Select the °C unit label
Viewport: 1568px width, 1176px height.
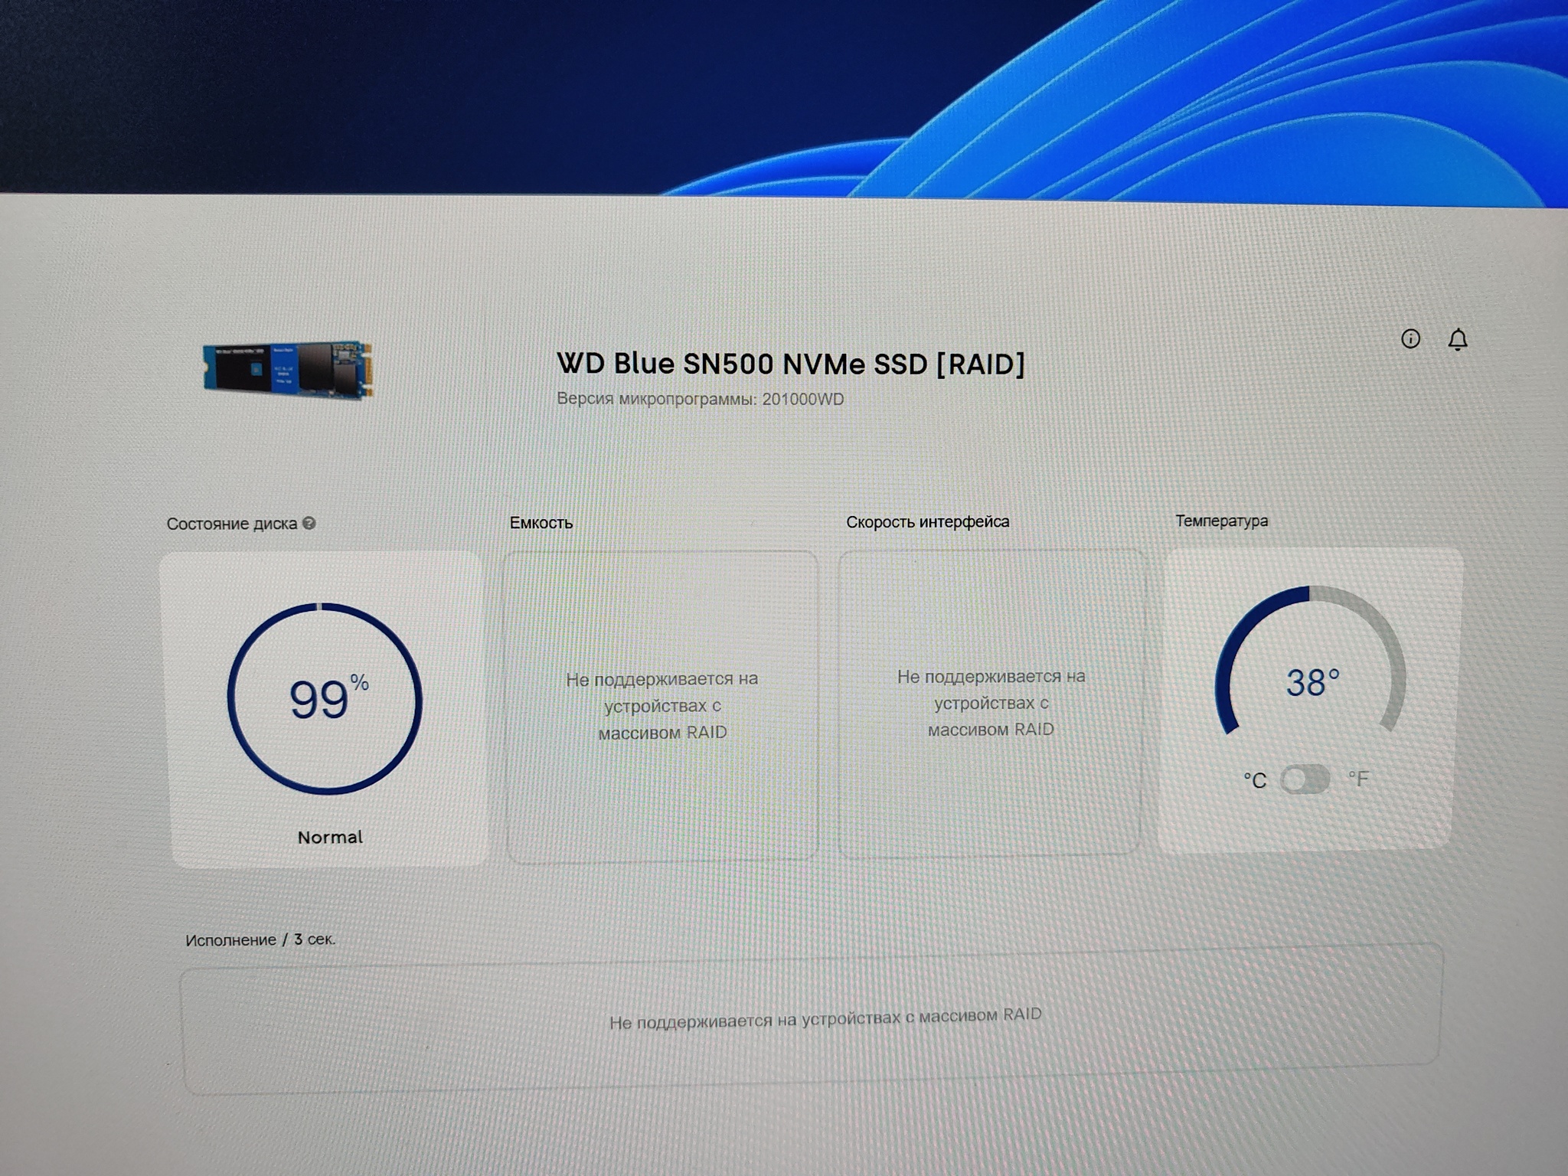pos(1255,781)
